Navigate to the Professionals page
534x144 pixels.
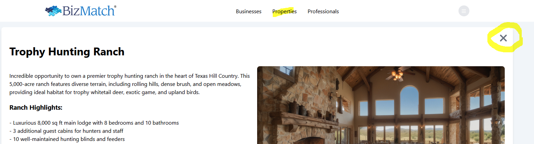(323, 12)
